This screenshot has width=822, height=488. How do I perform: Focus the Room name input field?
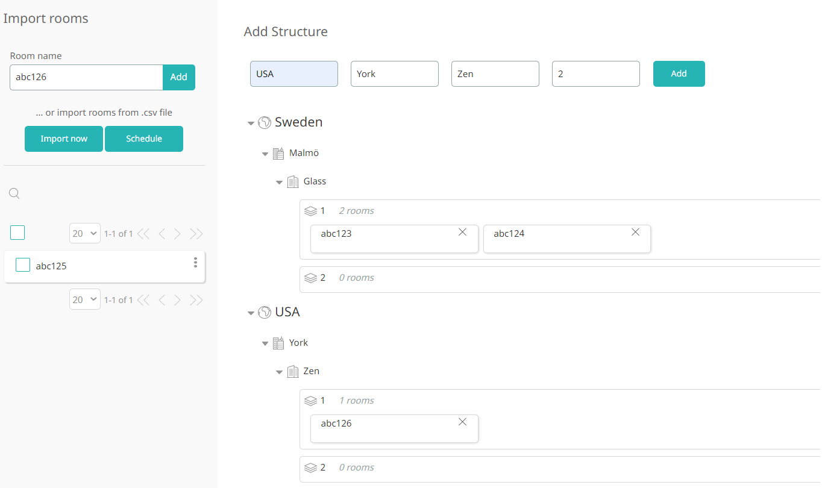pyautogui.click(x=86, y=77)
